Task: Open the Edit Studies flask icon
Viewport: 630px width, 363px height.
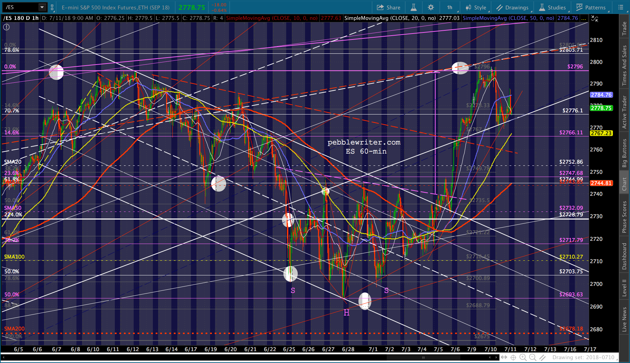Action: 414,7
